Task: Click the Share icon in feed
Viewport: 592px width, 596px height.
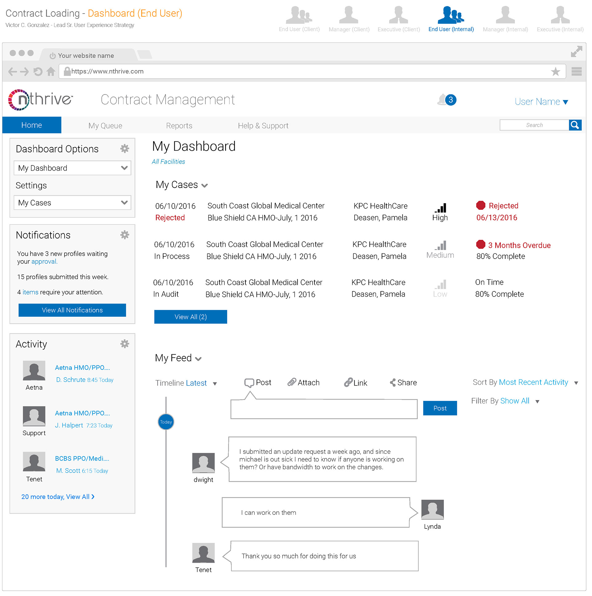Action: pyautogui.click(x=393, y=383)
